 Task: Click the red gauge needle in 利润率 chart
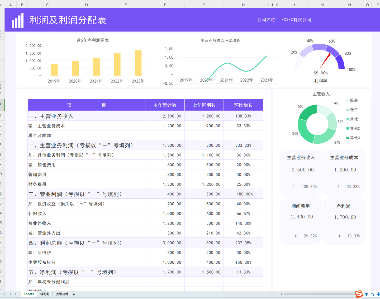click(x=325, y=61)
